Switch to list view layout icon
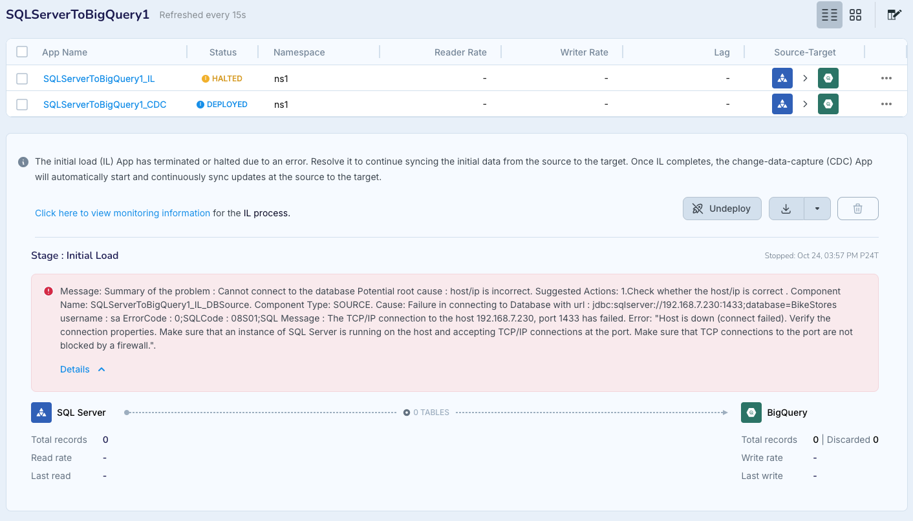 829,15
